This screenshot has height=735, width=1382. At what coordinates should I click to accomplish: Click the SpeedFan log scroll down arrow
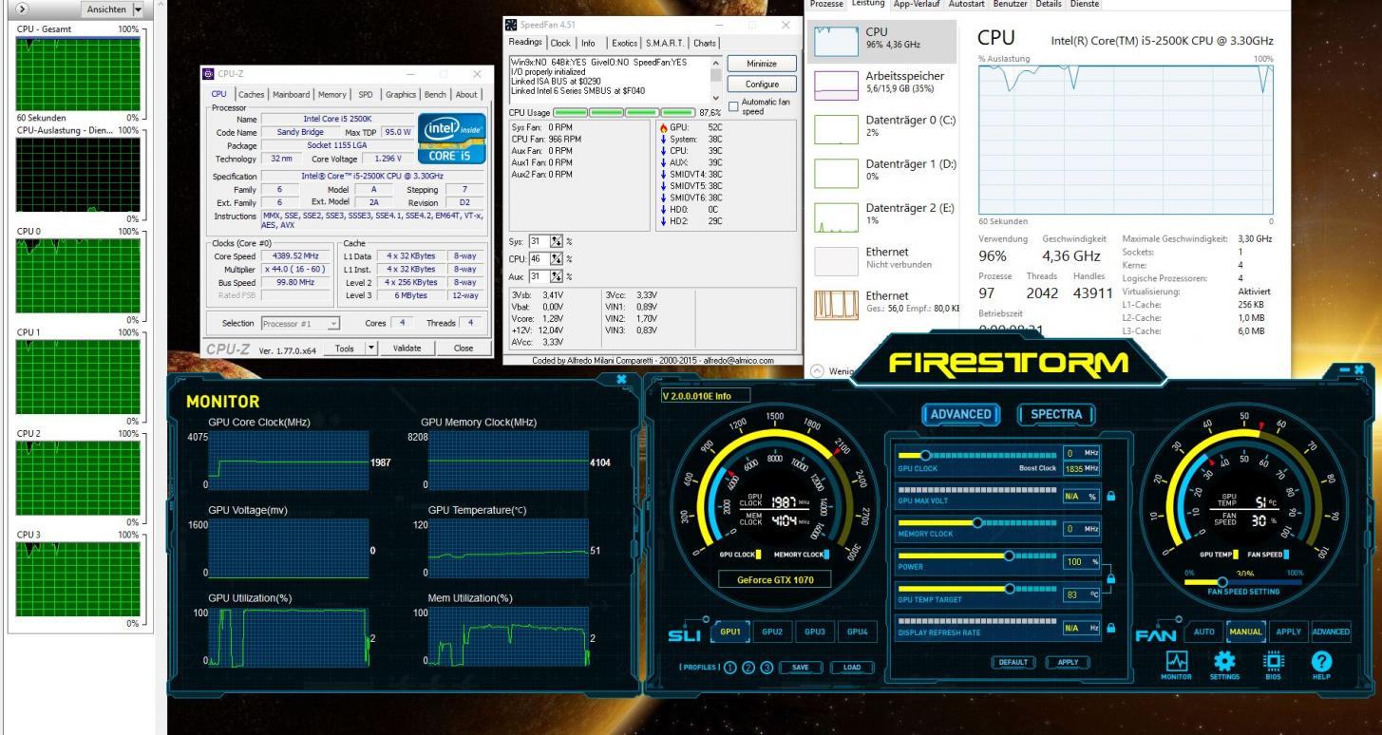(x=715, y=97)
